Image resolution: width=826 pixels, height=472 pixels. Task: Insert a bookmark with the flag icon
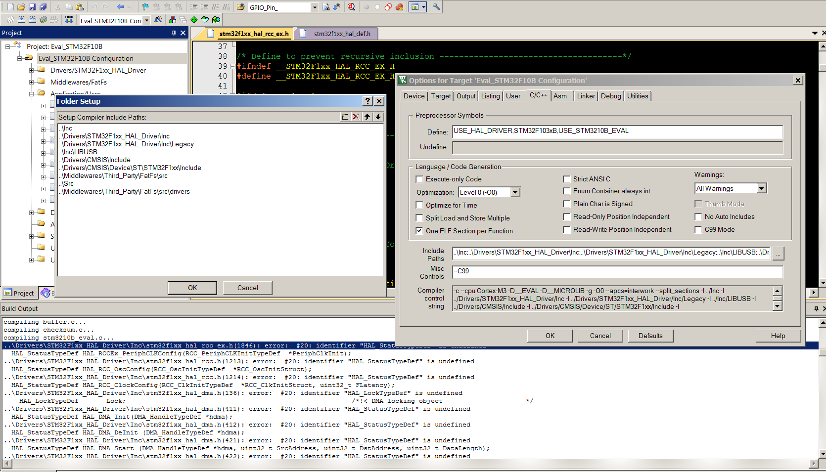pos(145,7)
